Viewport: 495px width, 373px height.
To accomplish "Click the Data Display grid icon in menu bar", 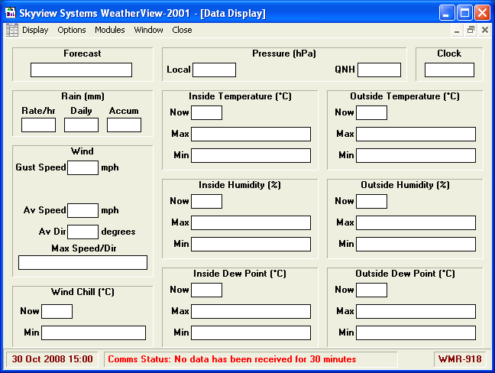I will click(x=12, y=30).
